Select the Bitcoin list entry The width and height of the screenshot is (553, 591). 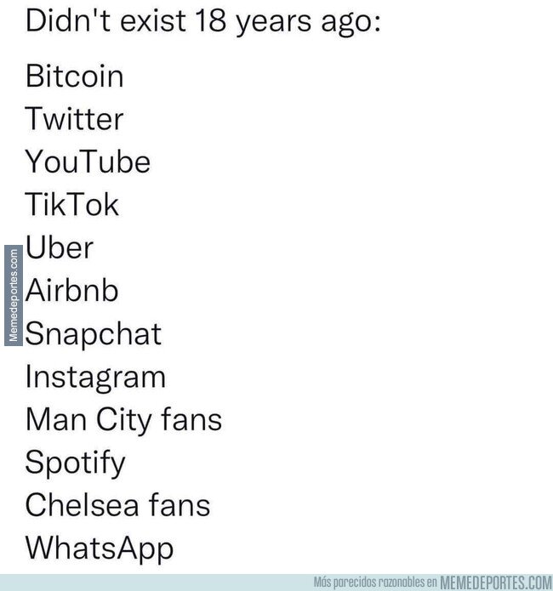point(74,77)
